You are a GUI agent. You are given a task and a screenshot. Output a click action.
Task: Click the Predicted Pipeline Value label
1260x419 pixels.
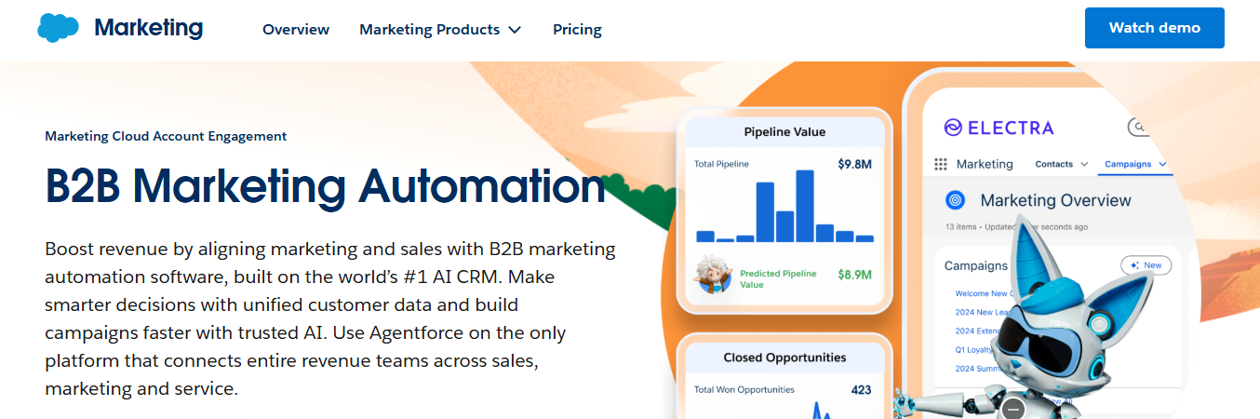click(x=778, y=279)
